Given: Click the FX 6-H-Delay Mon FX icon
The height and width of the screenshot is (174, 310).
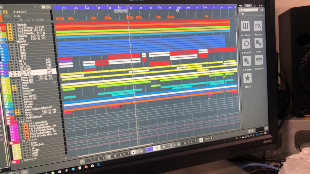Looking at the screenshot, I should pyautogui.click(x=13, y=140).
